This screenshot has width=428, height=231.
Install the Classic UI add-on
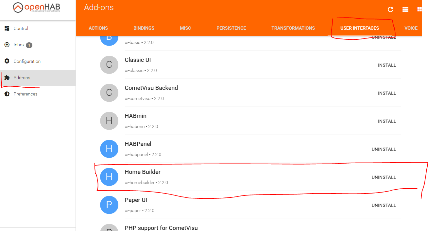(x=387, y=65)
